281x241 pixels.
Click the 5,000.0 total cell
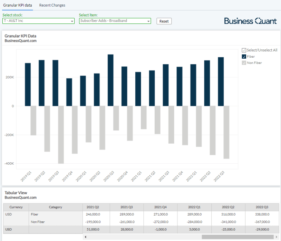point(194,229)
